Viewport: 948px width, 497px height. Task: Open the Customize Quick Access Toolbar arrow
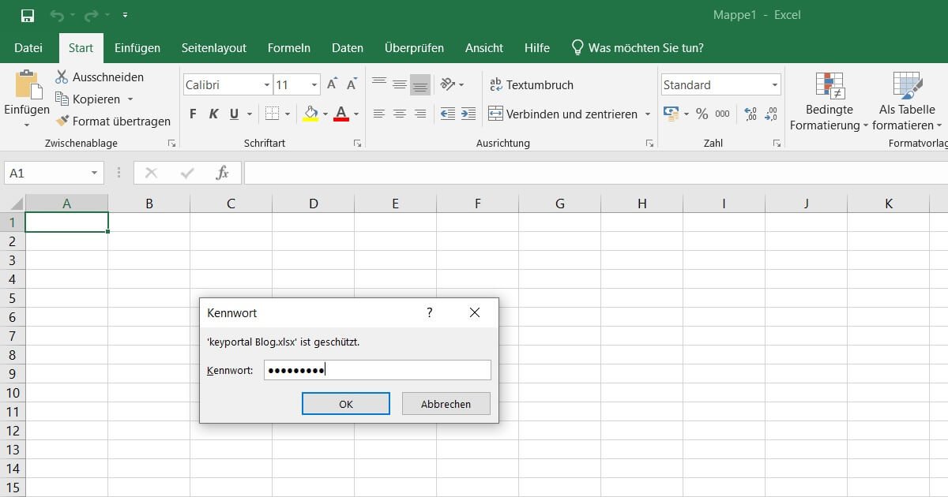click(x=126, y=15)
